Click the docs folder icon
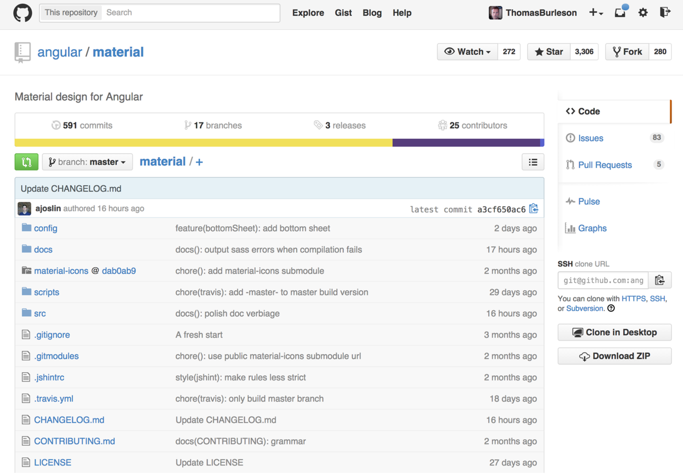683x475 pixels. point(26,249)
